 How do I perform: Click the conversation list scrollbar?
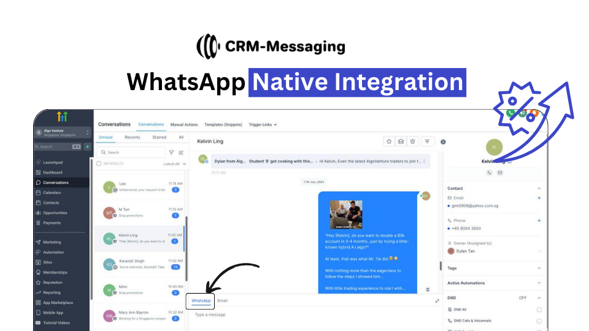coord(187,248)
